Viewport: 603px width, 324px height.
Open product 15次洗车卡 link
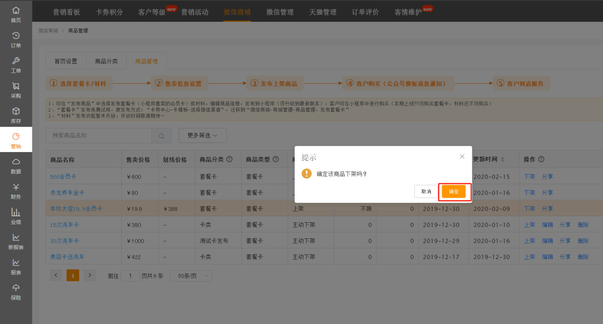click(64, 225)
